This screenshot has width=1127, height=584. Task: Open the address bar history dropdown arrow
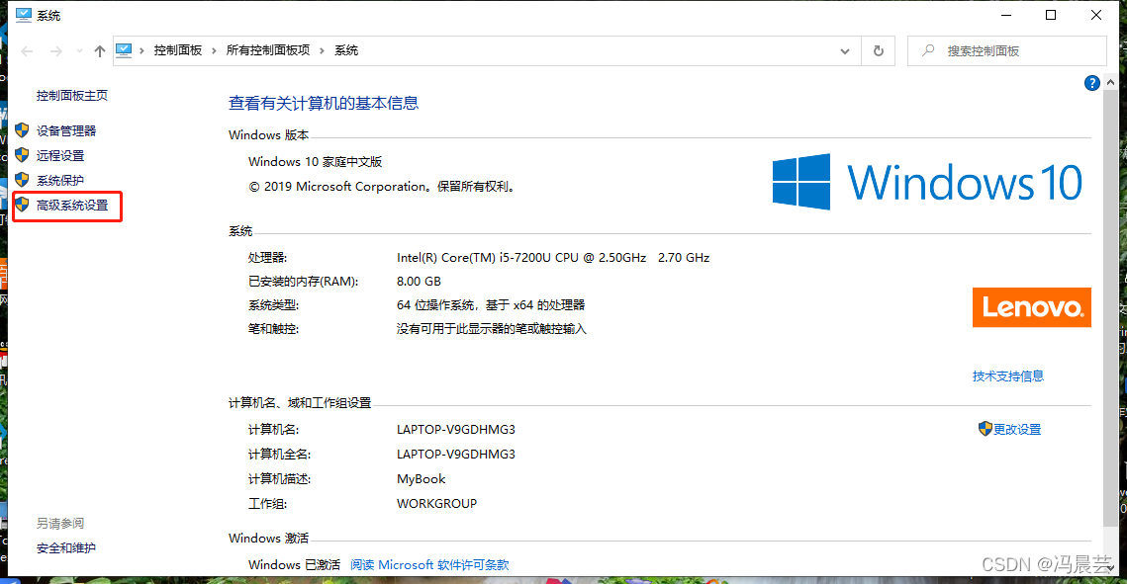(844, 50)
